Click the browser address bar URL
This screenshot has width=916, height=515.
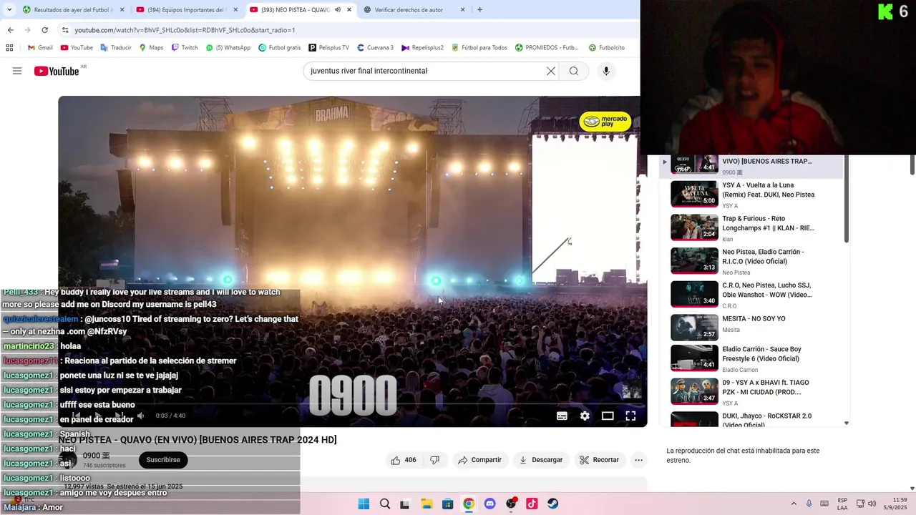coord(185,30)
